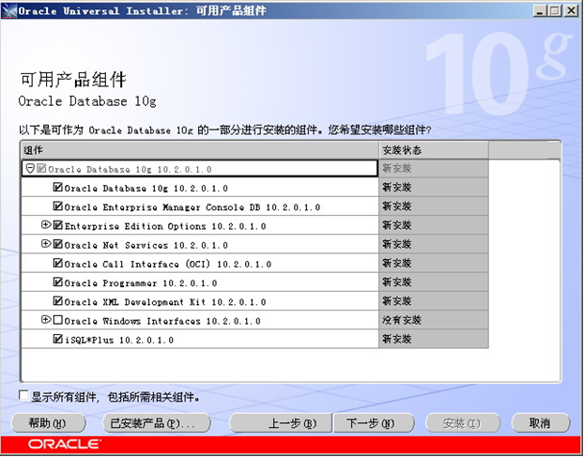Click the greyed 安装(I) install button
The height and width of the screenshot is (457, 584).
click(462, 423)
